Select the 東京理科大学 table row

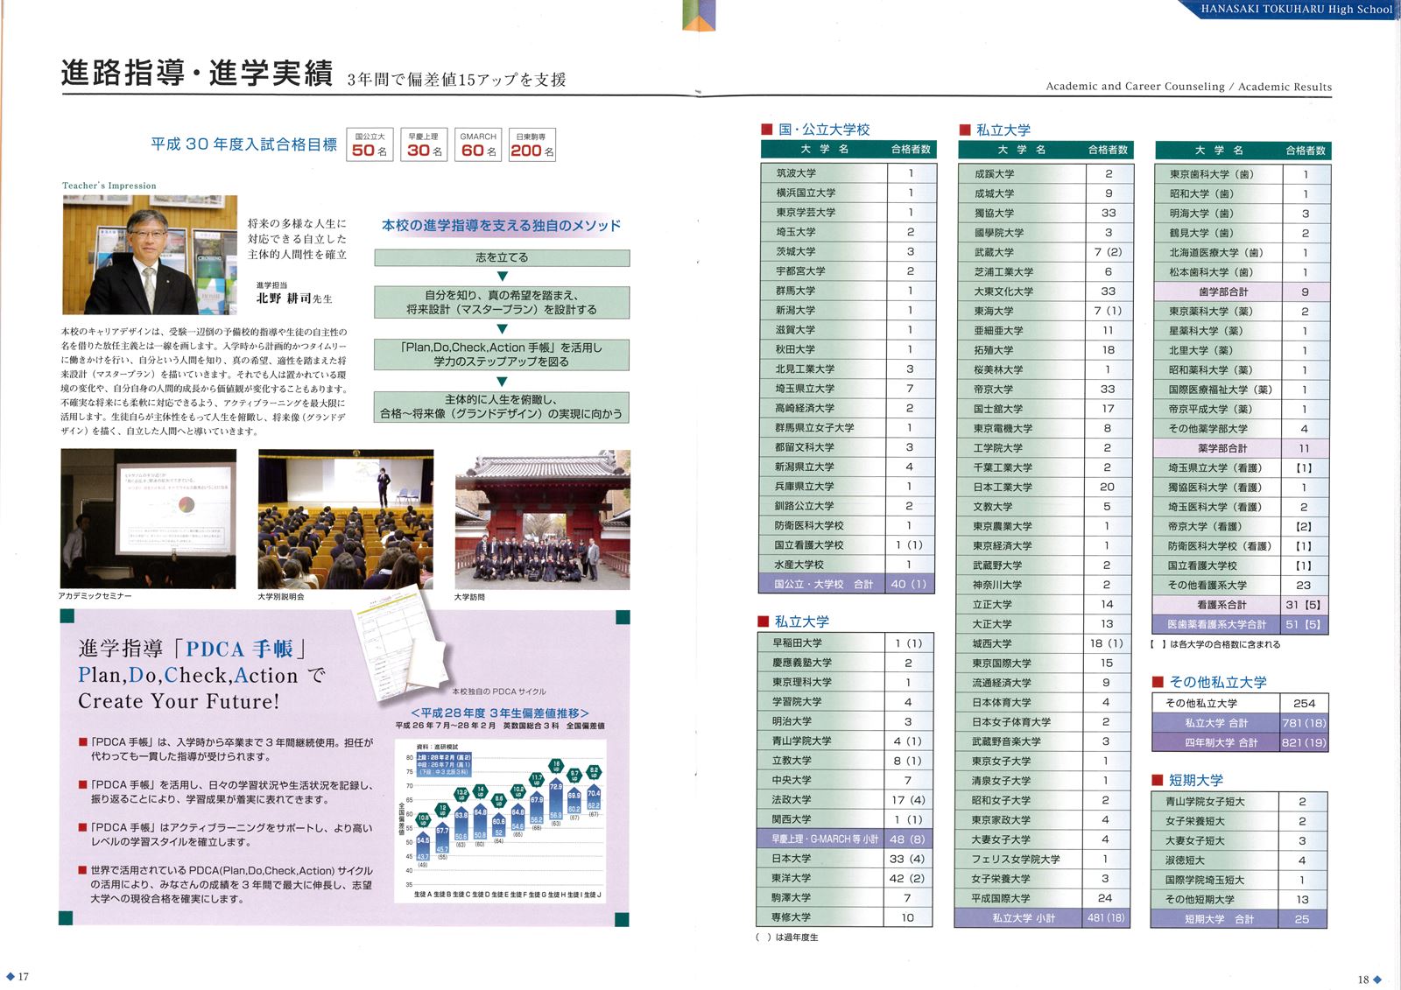[x=846, y=682]
